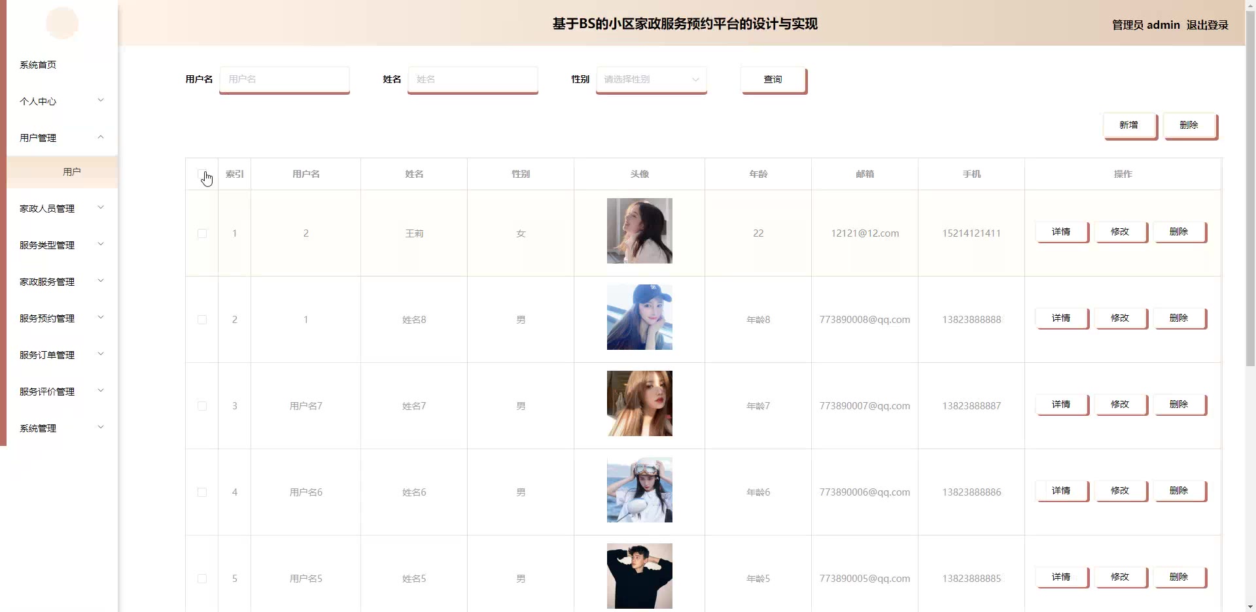Toggle the select-all checkbox in table header
The height and width of the screenshot is (612, 1256).
[202, 174]
